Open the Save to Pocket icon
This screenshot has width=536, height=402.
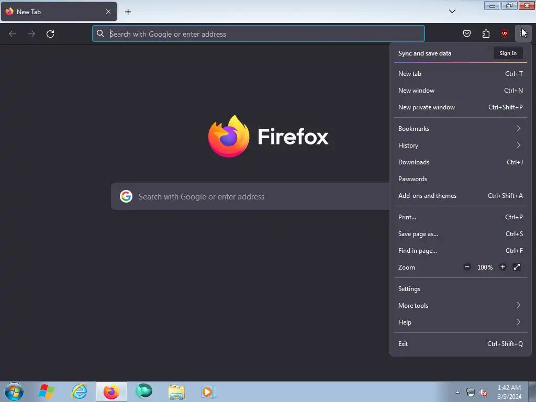(466, 33)
